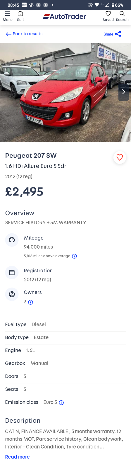Tap the eBay notification icon in status bar

[x=24, y=5]
